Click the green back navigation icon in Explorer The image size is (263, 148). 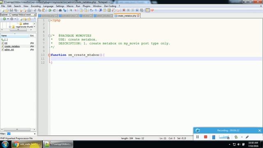point(5,19)
